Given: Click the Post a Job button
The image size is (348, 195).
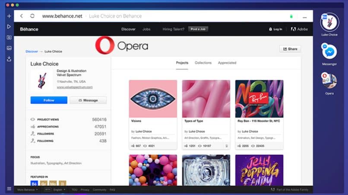Looking at the screenshot, I should [x=198, y=29].
